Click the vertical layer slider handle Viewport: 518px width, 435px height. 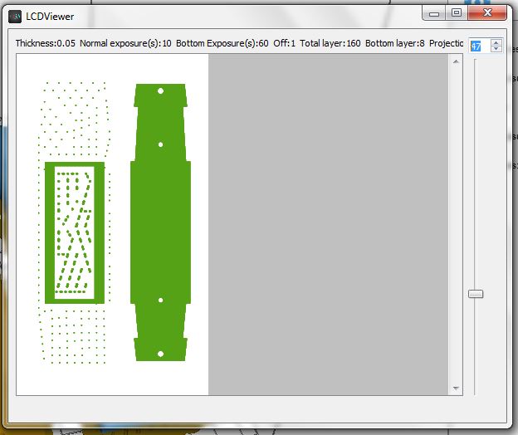pos(476,294)
